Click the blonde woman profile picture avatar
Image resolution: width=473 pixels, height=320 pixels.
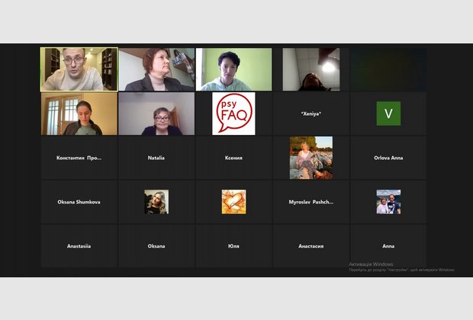pyautogui.click(x=156, y=202)
